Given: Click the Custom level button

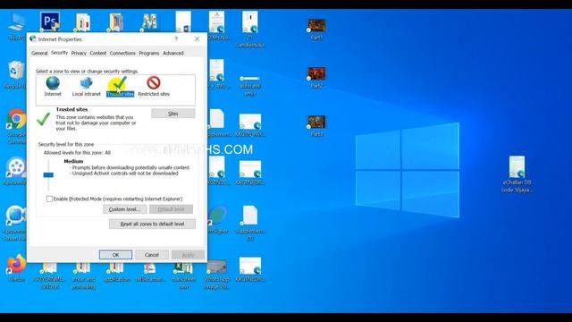Looking at the screenshot, I should [125, 209].
